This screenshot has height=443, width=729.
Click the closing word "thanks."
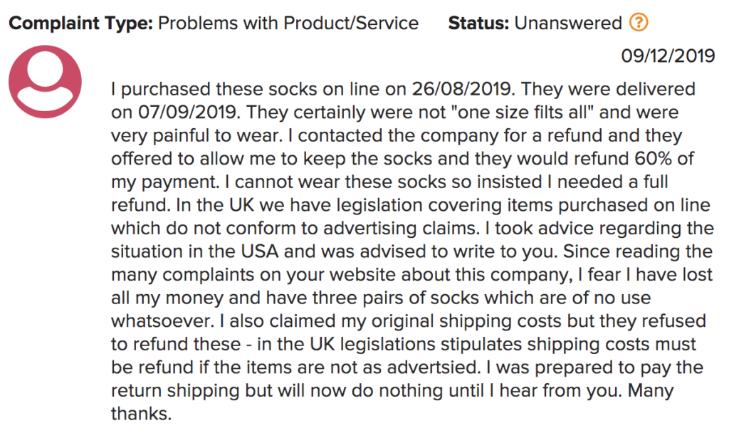coord(142,414)
